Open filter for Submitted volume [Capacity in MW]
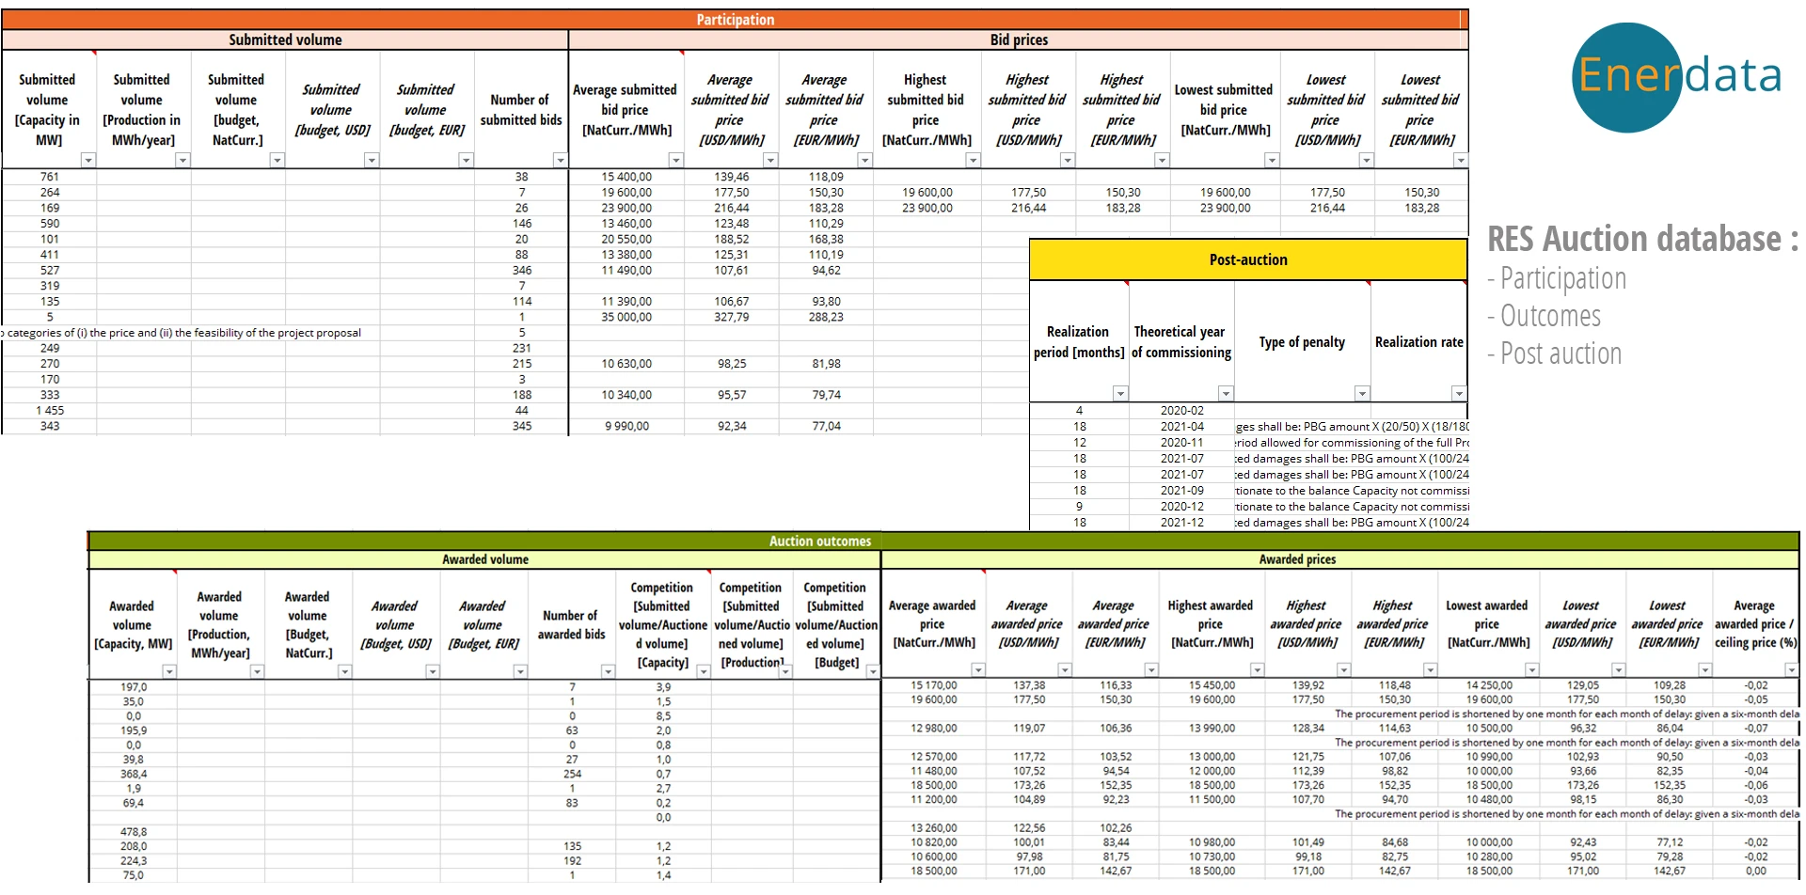 (88, 161)
